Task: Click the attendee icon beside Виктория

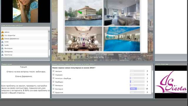Action: 2,48
